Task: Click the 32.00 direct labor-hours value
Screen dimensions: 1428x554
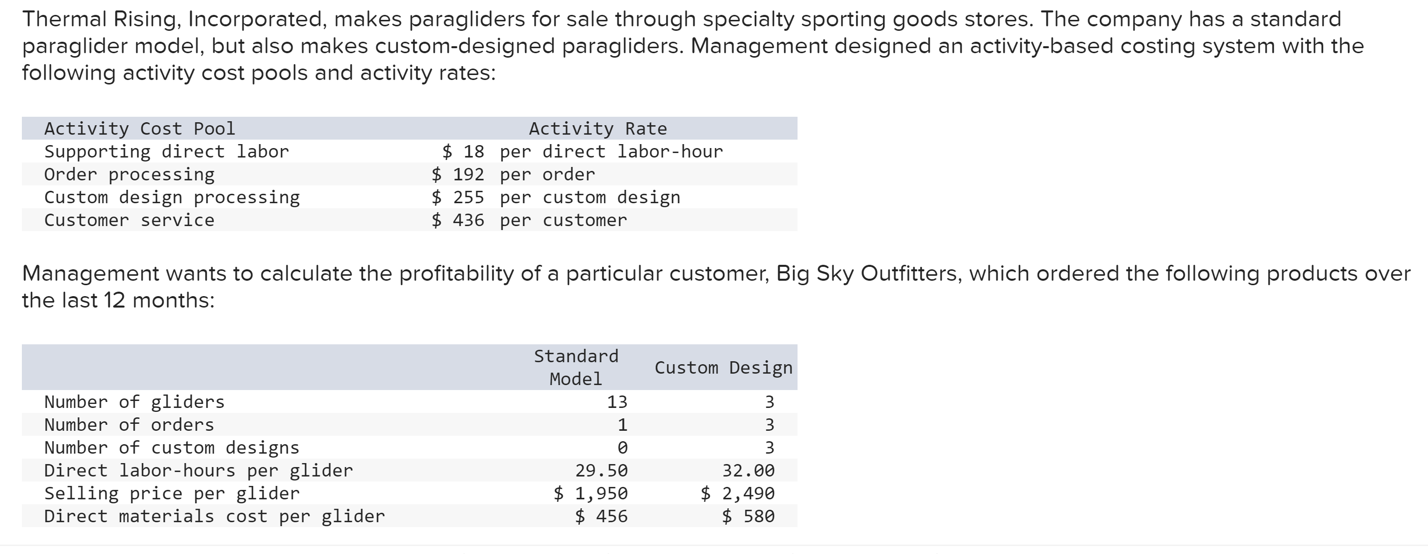Action: point(748,471)
